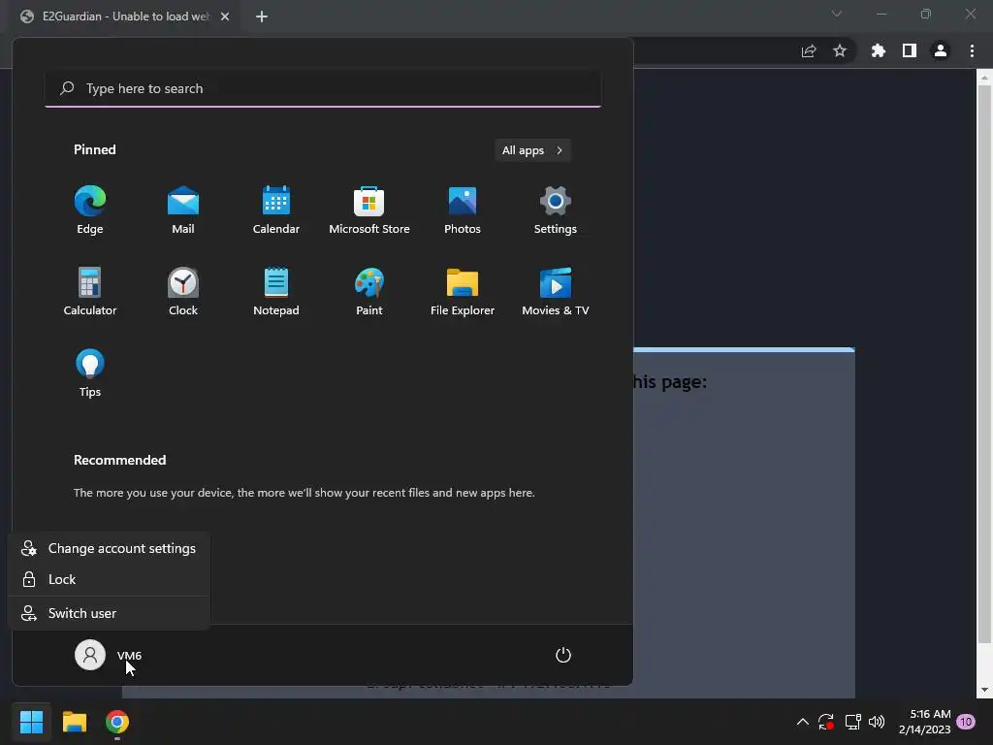Click the Type here to search box
Screen dimensions: 993x745
(x=323, y=88)
